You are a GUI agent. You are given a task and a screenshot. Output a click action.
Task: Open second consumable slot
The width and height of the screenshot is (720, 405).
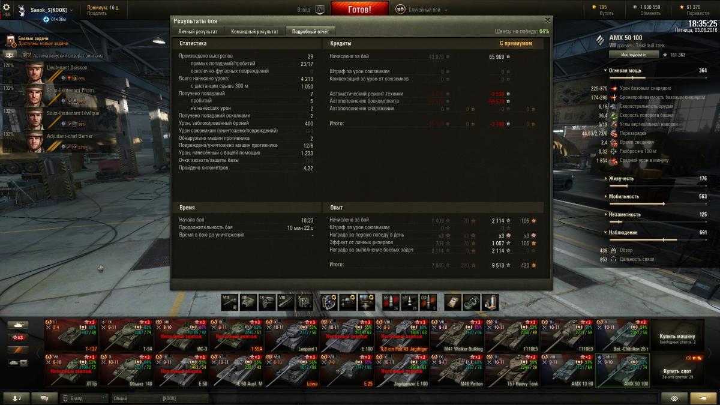(x=472, y=302)
